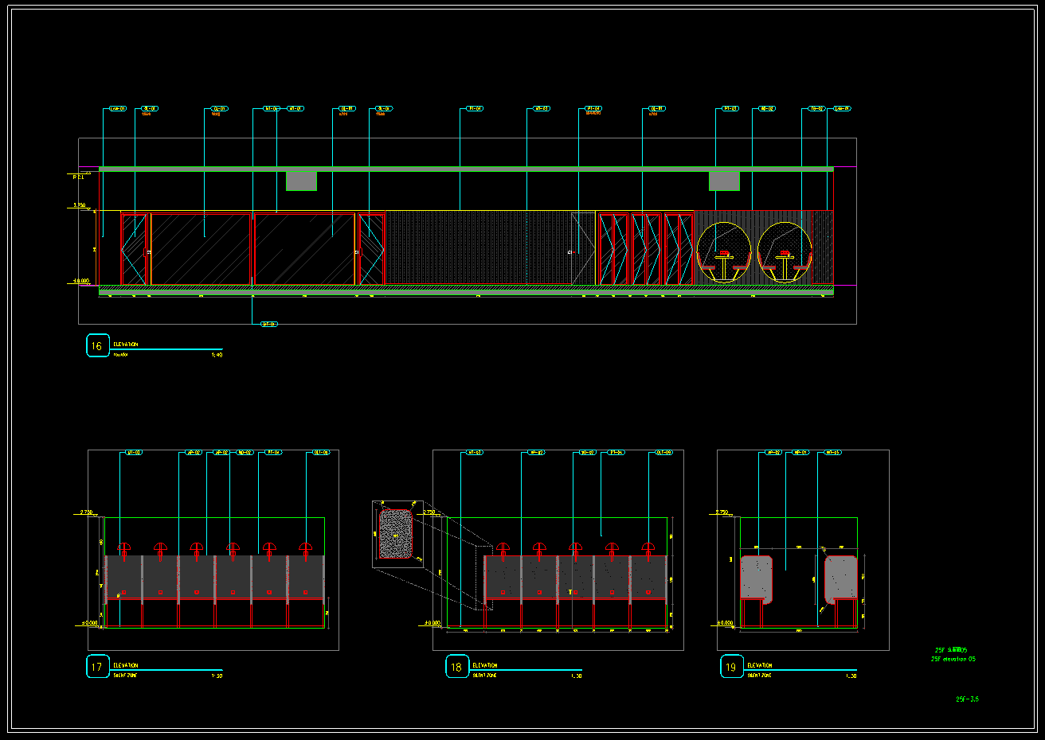1045x740 pixels.
Task: Click the leftmost material tag above drawing 16
Action: (x=117, y=108)
